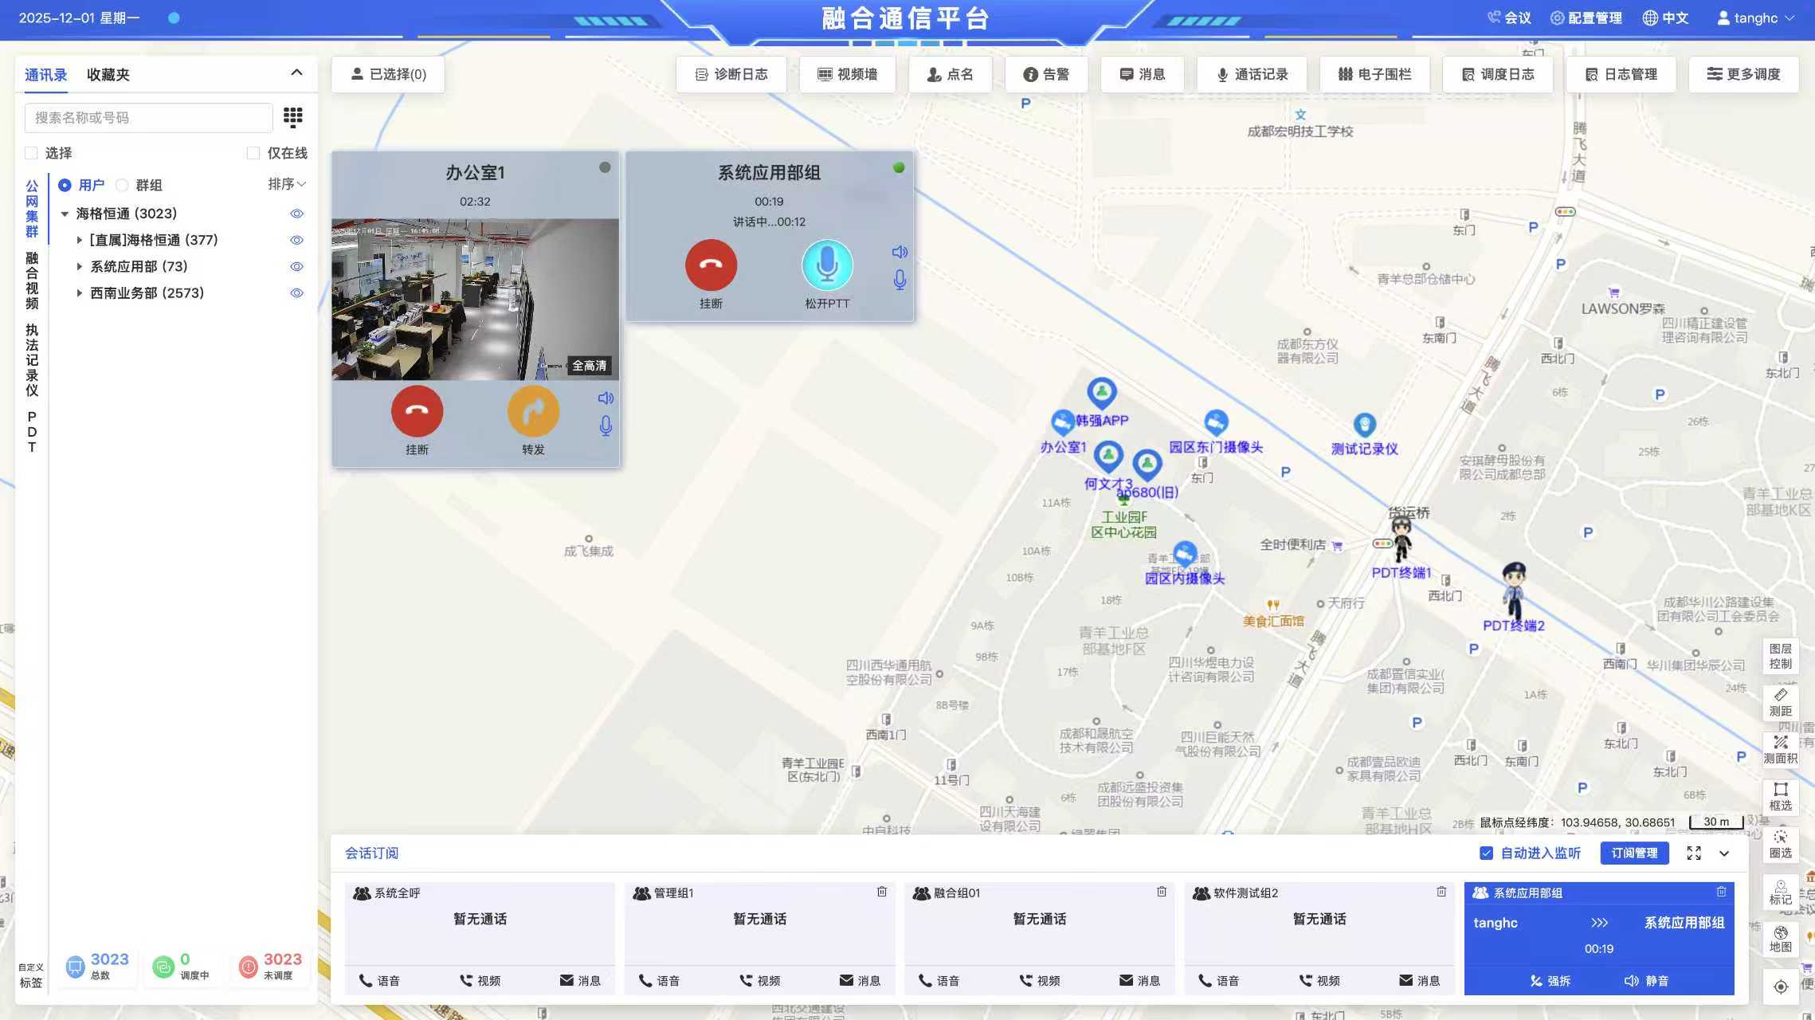Release the PTT microphone button
The width and height of the screenshot is (1815, 1020).
pos(827,265)
